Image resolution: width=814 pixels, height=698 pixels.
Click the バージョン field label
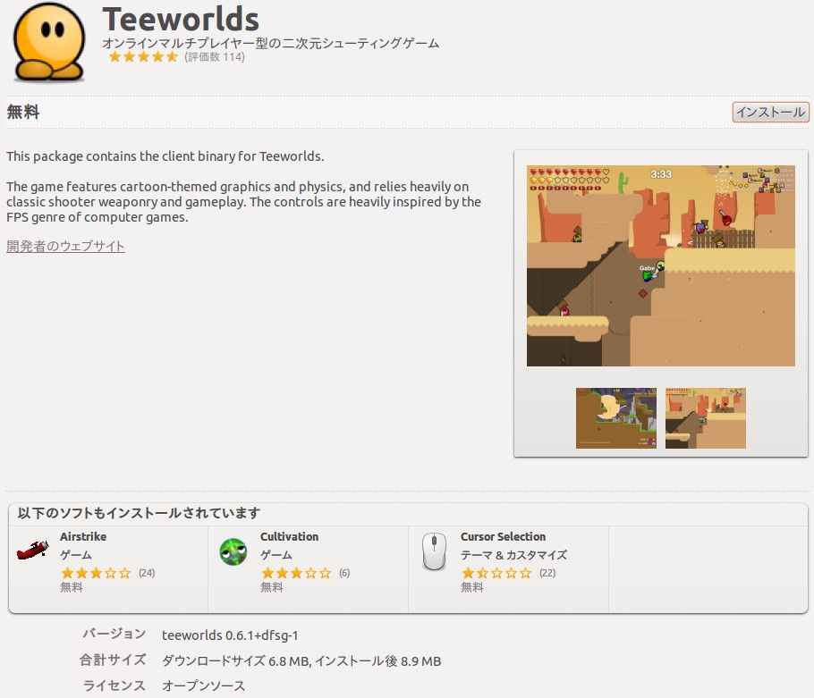114,634
